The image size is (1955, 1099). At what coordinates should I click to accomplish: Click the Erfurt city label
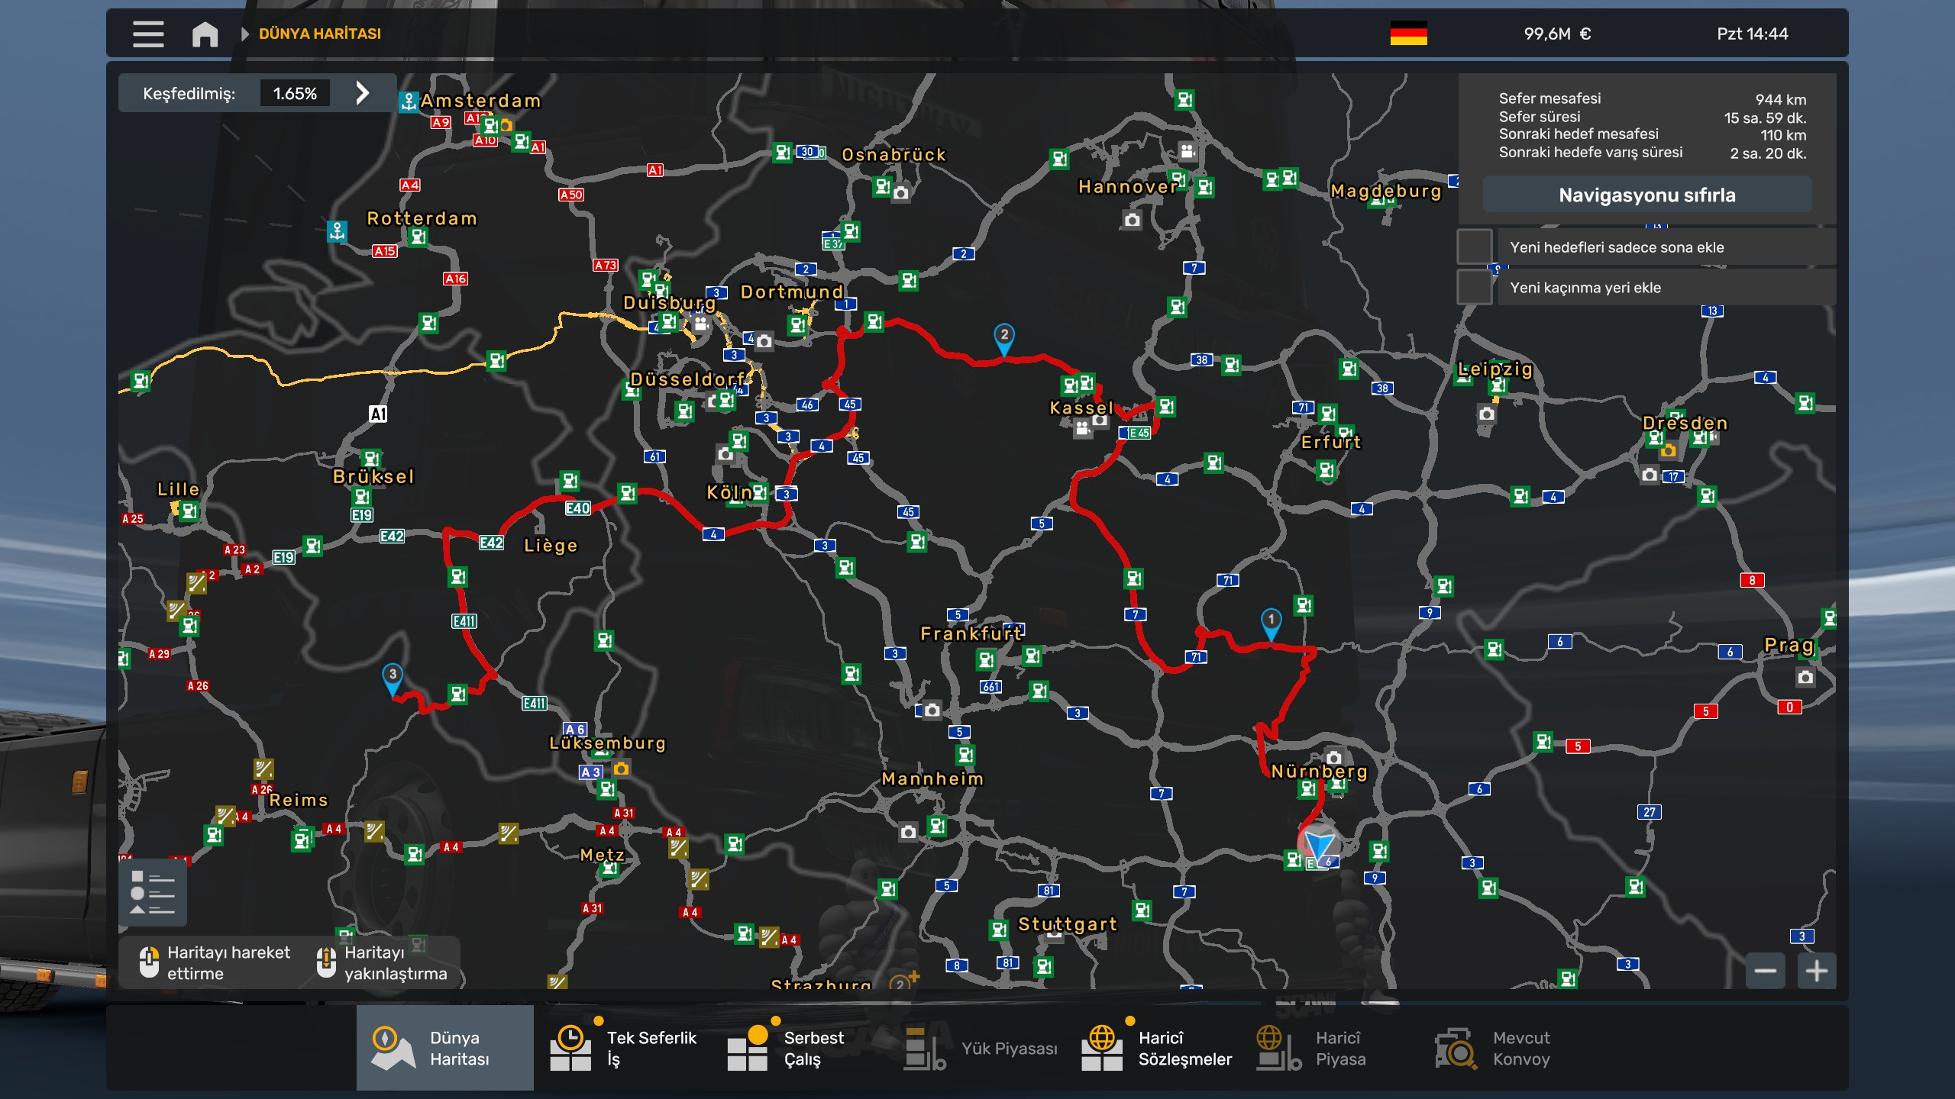(x=1330, y=442)
